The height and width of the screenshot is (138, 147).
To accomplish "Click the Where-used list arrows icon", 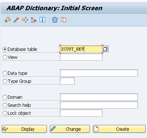I will [25, 20].
